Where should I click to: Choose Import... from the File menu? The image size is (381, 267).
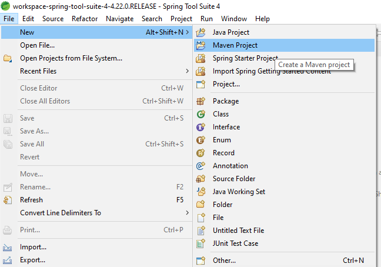click(96, 247)
